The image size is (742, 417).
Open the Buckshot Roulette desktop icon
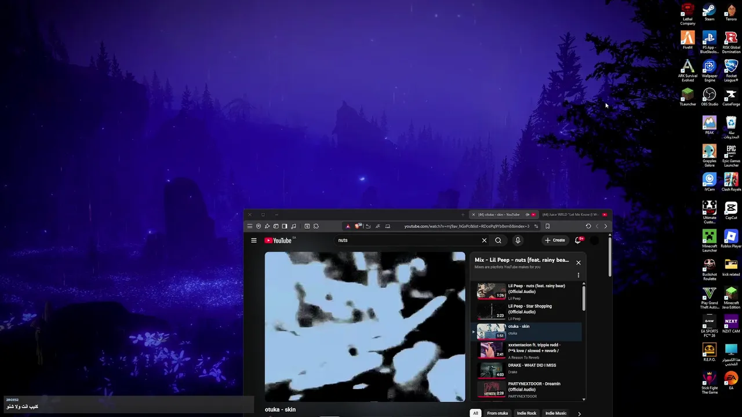pos(709,270)
